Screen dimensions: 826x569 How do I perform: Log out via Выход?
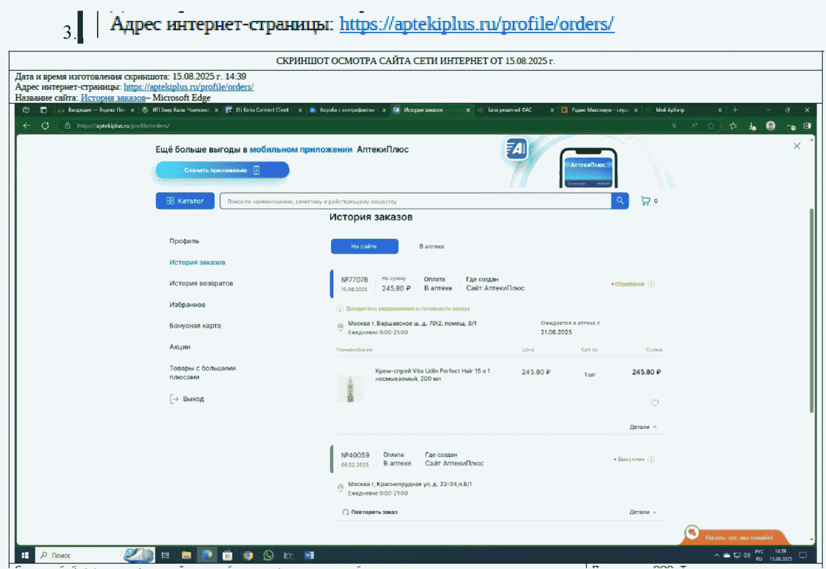(x=187, y=399)
